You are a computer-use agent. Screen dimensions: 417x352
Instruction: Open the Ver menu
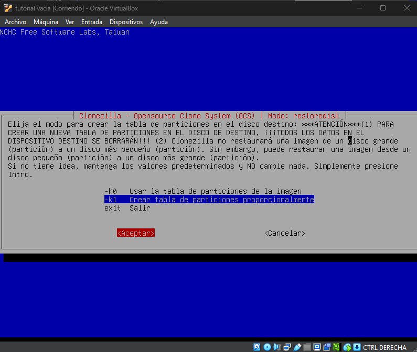(x=70, y=22)
